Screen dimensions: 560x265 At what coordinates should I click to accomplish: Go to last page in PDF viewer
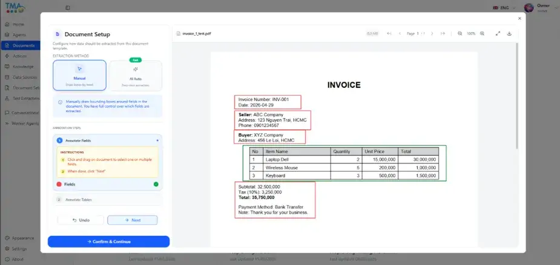click(x=443, y=33)
